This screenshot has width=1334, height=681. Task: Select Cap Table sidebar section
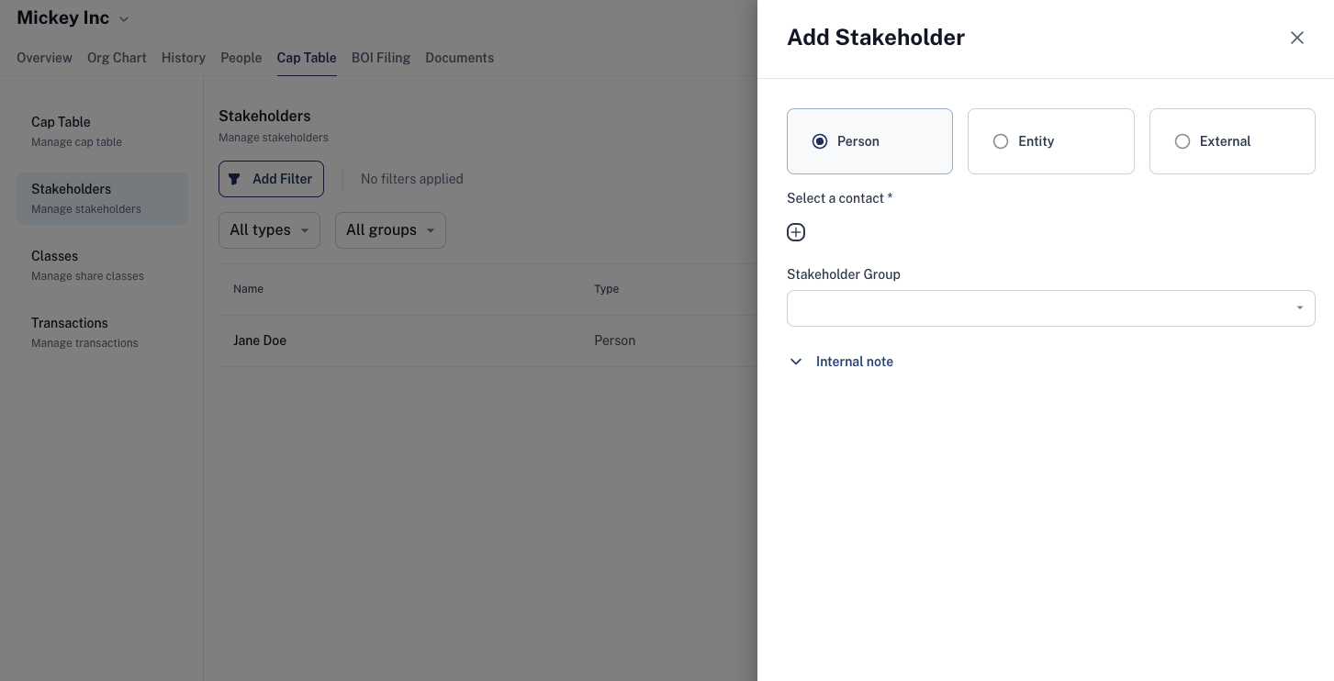tap(102, 131)
